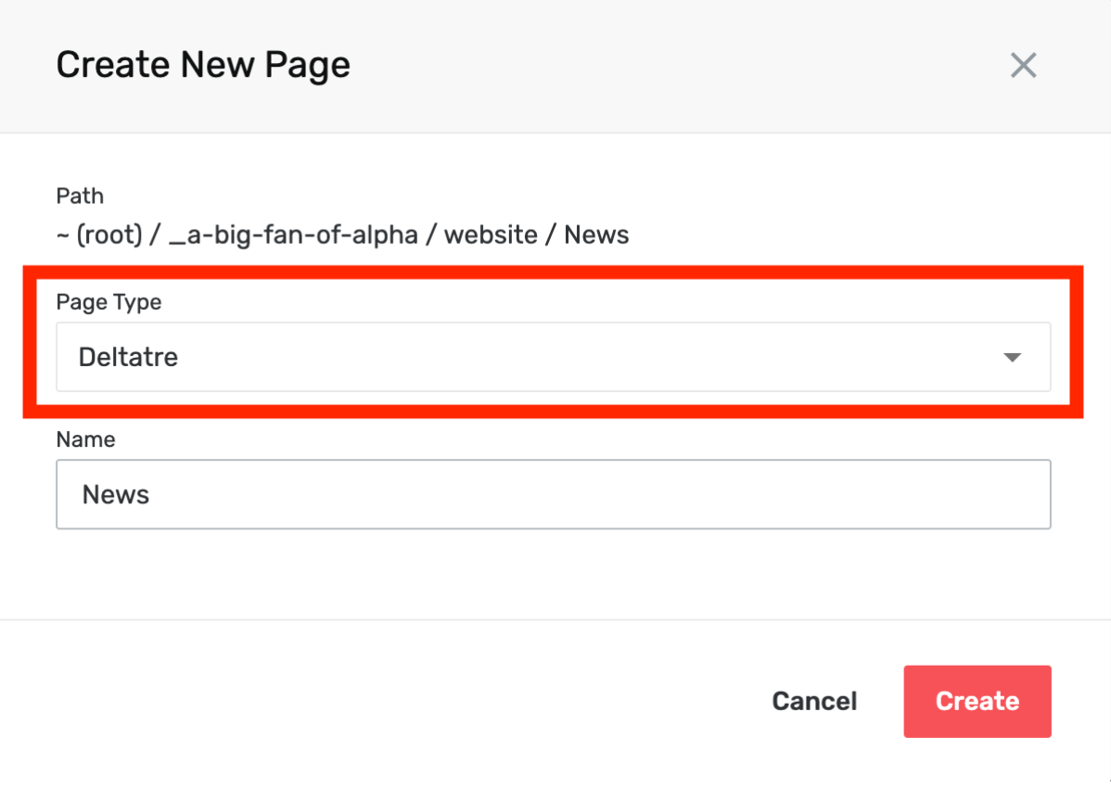The height and width of the screenshot is (788, 1111).
Task: Cancel the new page creation
Action: (x=814, y=701)
